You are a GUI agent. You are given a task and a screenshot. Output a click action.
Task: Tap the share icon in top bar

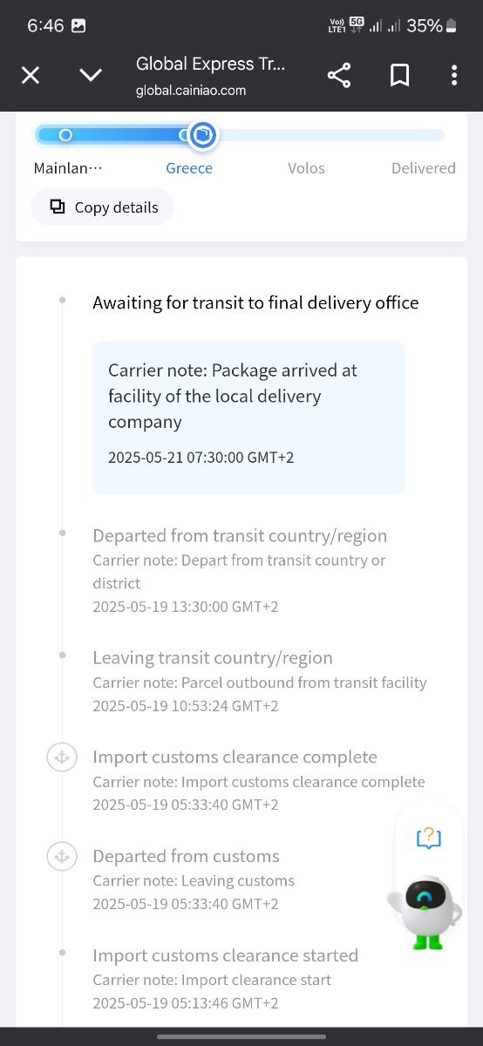(338, 75)
